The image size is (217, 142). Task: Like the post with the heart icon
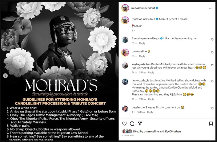(124, 124)
